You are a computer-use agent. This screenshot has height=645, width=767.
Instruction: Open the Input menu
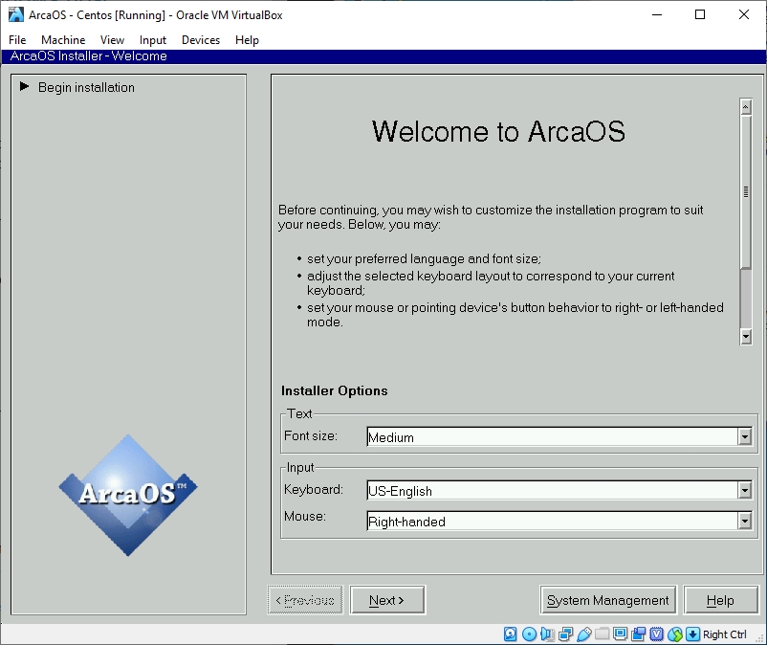point(153,40)
